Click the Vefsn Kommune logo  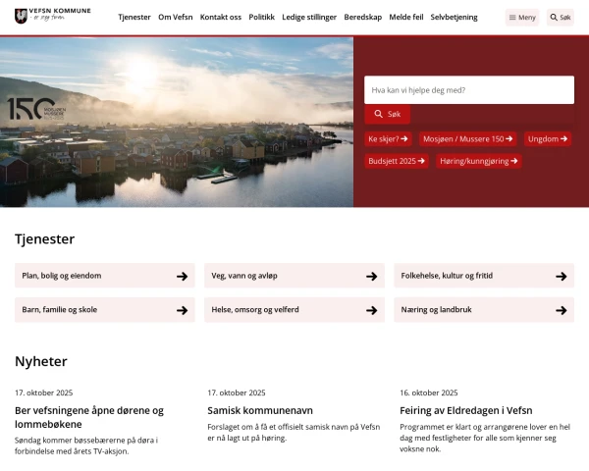pos(52,17)
